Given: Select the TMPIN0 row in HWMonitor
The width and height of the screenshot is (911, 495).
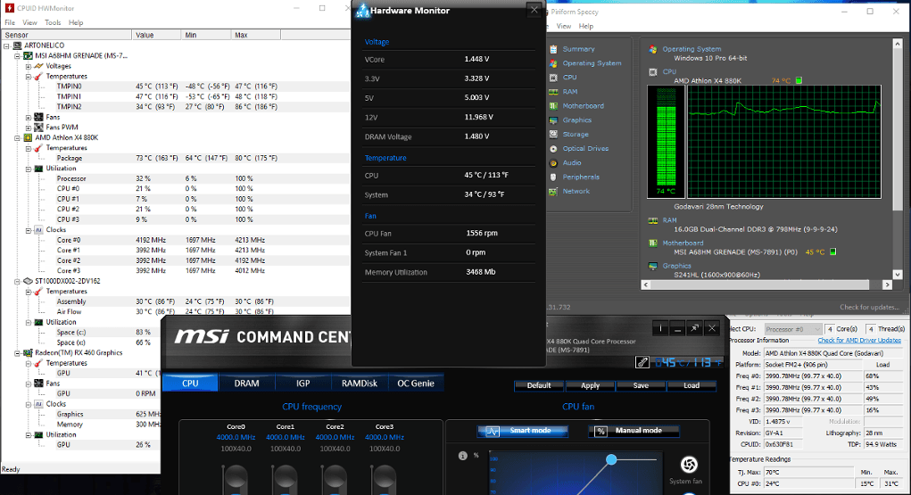Looking at the screenshot, I should [174, 87].
